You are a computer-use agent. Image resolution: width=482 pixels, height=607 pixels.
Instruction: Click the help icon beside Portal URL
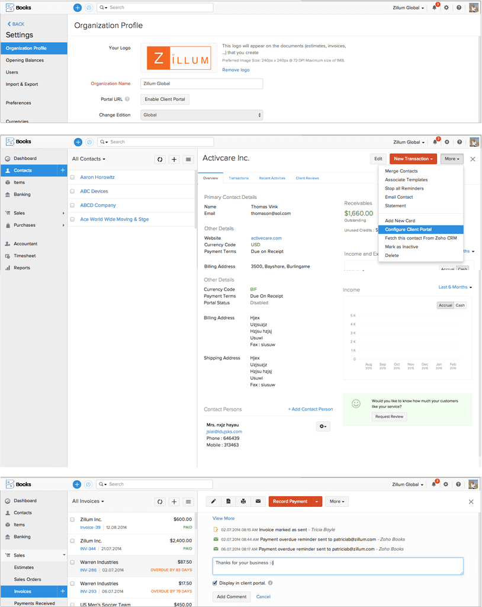click(127, 99)
